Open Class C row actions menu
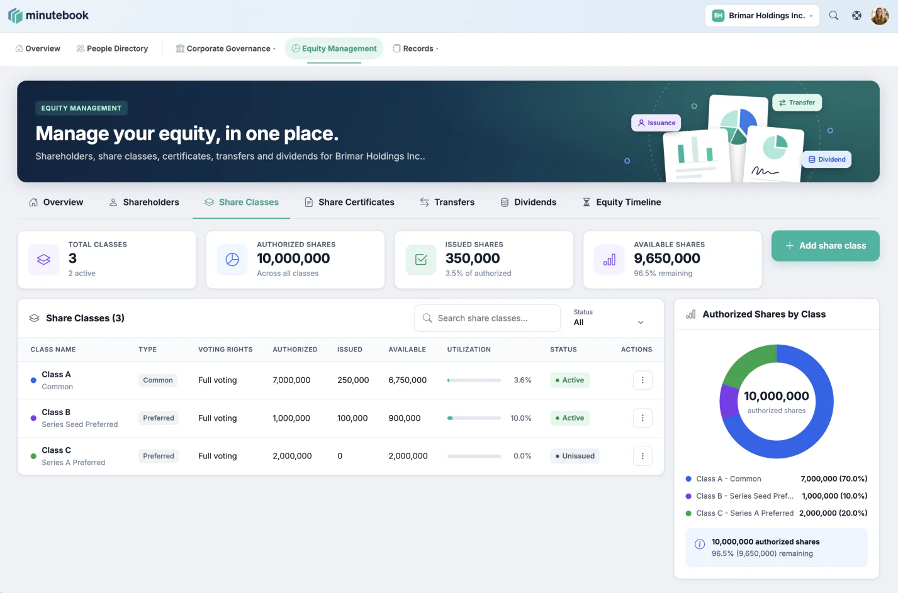 pyautogui.click(x=643, y=456)
